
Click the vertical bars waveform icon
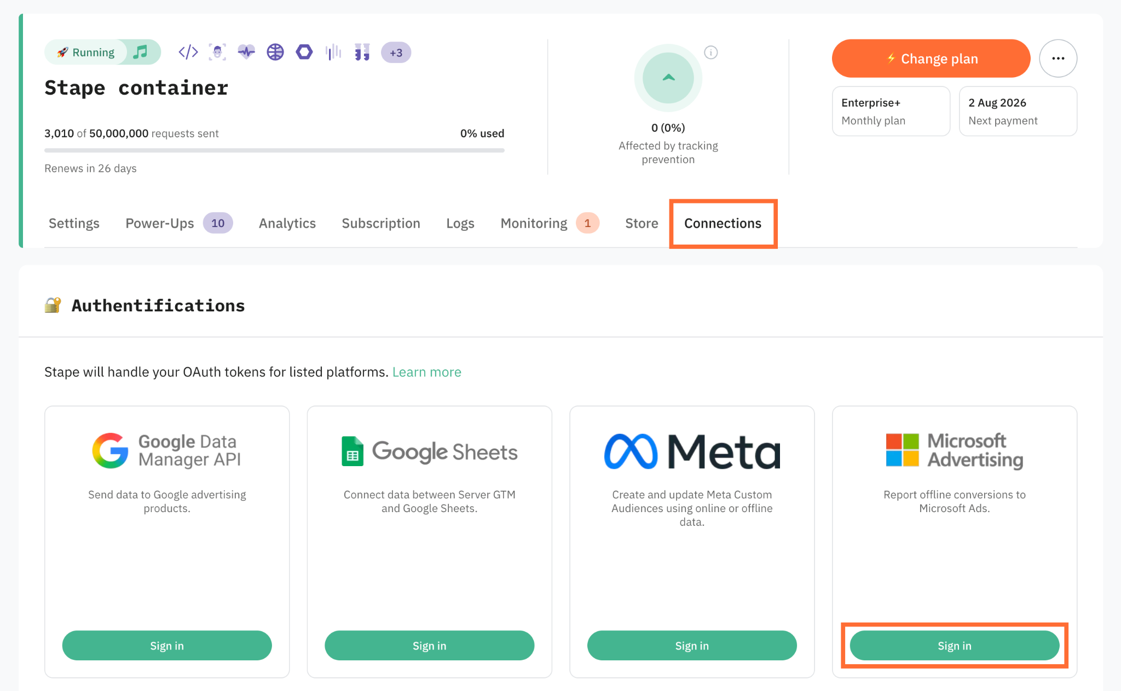(333, 53)
